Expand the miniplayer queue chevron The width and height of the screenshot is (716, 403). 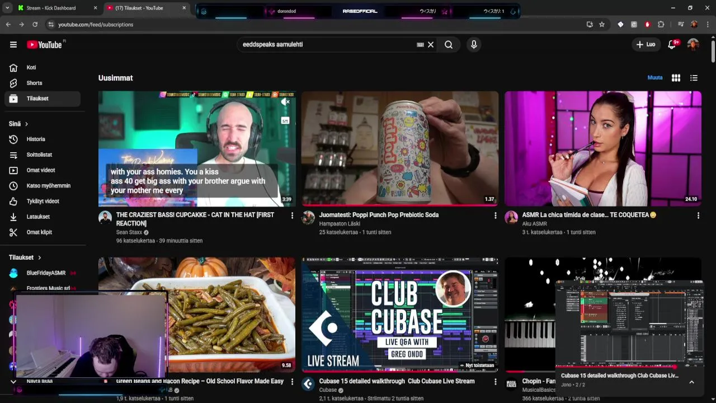coord(691,382)
